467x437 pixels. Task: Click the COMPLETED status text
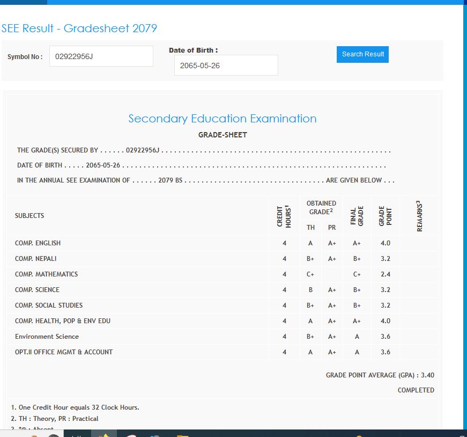tap(416, 390)
